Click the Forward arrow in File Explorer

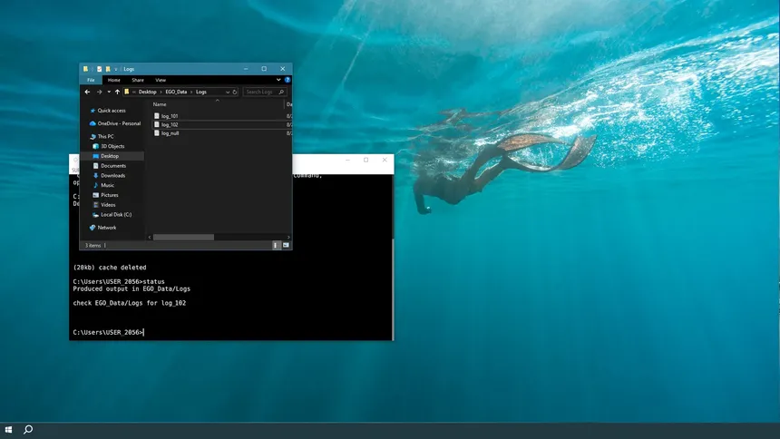(100, 93)
